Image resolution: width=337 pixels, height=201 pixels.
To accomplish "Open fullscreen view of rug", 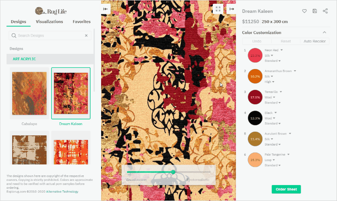I will click(218, 9).
